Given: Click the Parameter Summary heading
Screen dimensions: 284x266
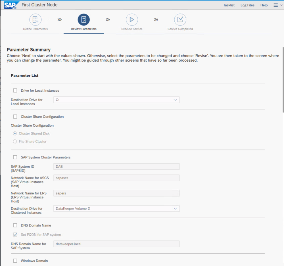Looking at the screenshot, I should point(29,50).
